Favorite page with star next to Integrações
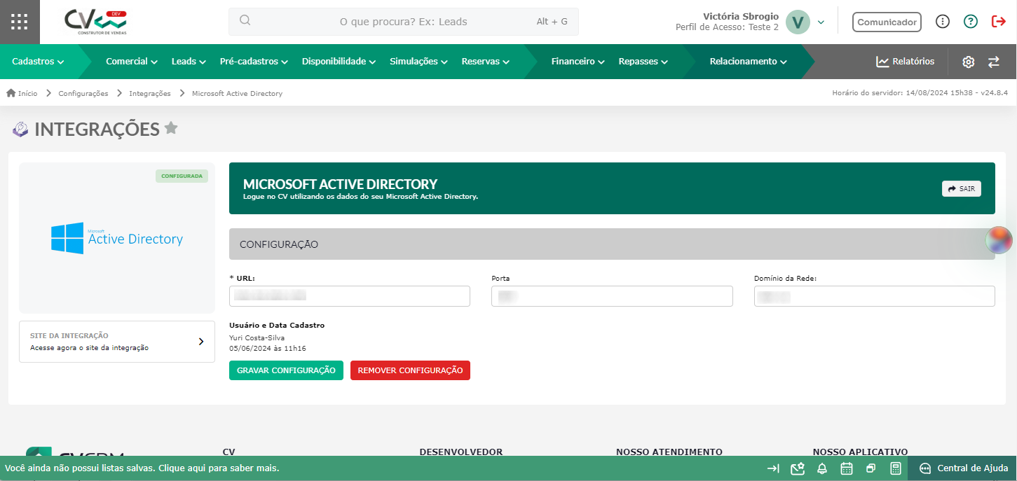This screenshot has width=1017, height=481. coord(171,128)
